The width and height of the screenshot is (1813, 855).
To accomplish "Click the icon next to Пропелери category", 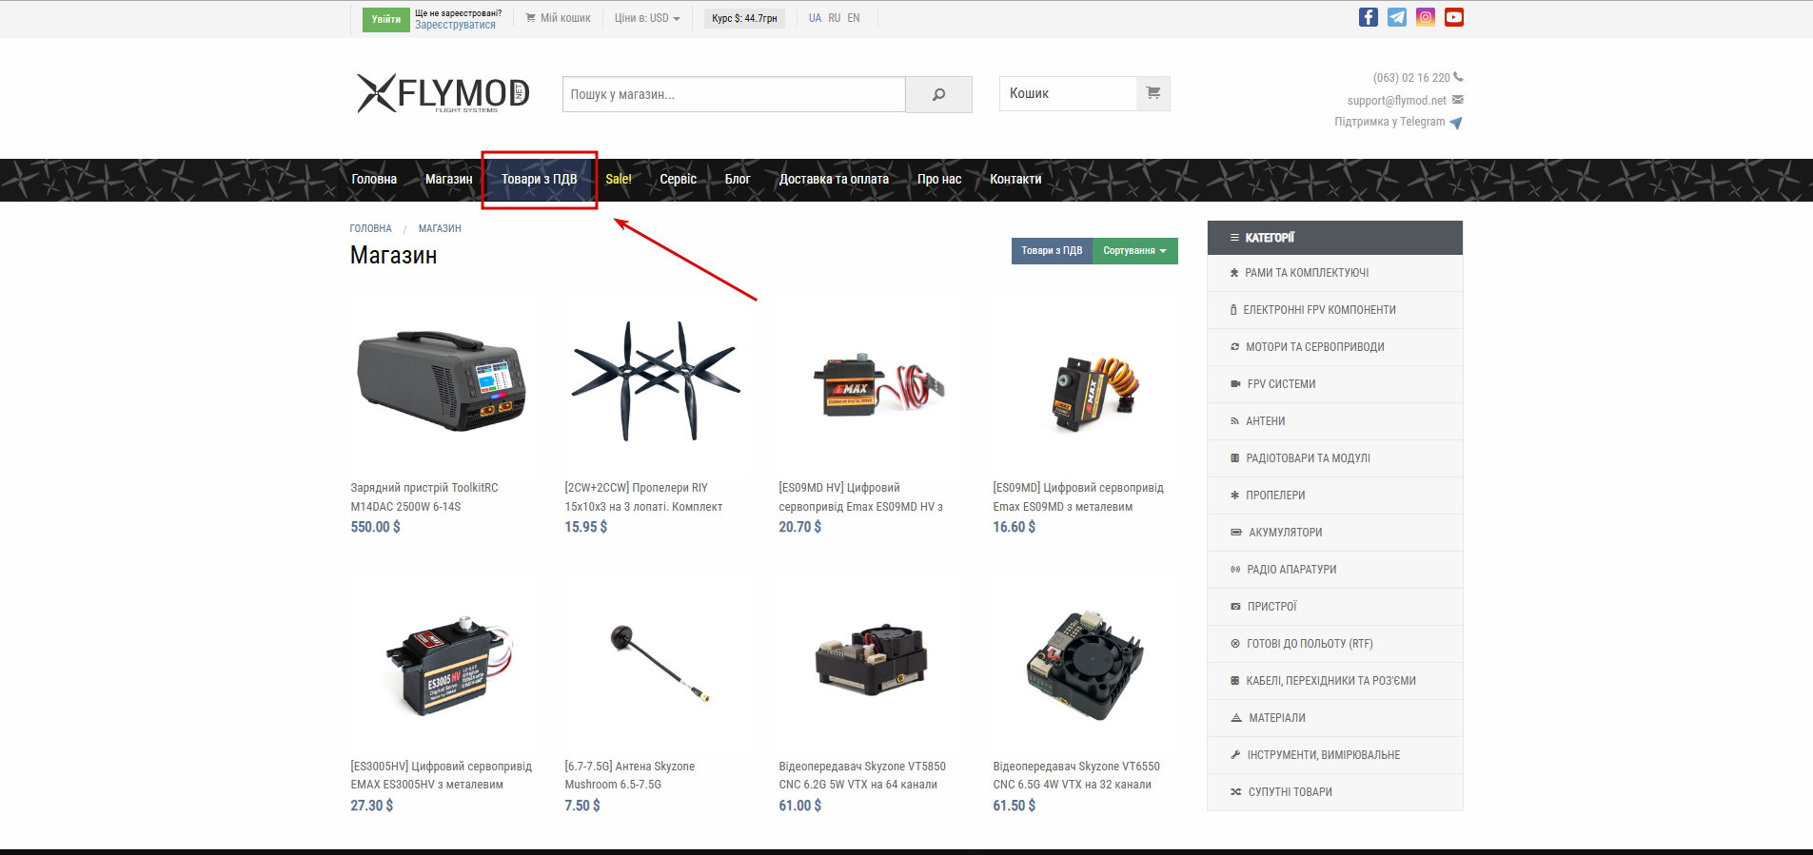I will pos(1234,496).
